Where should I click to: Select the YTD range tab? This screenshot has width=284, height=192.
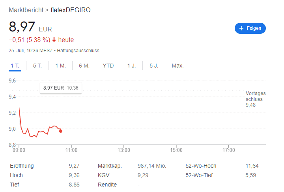(108, 66)
